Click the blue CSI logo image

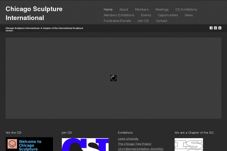coord(85,145)
